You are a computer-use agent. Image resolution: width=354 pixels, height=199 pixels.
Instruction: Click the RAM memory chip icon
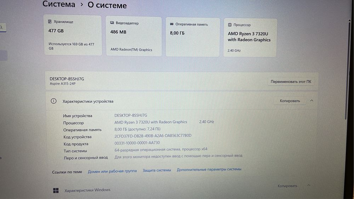tap(172, 24)
